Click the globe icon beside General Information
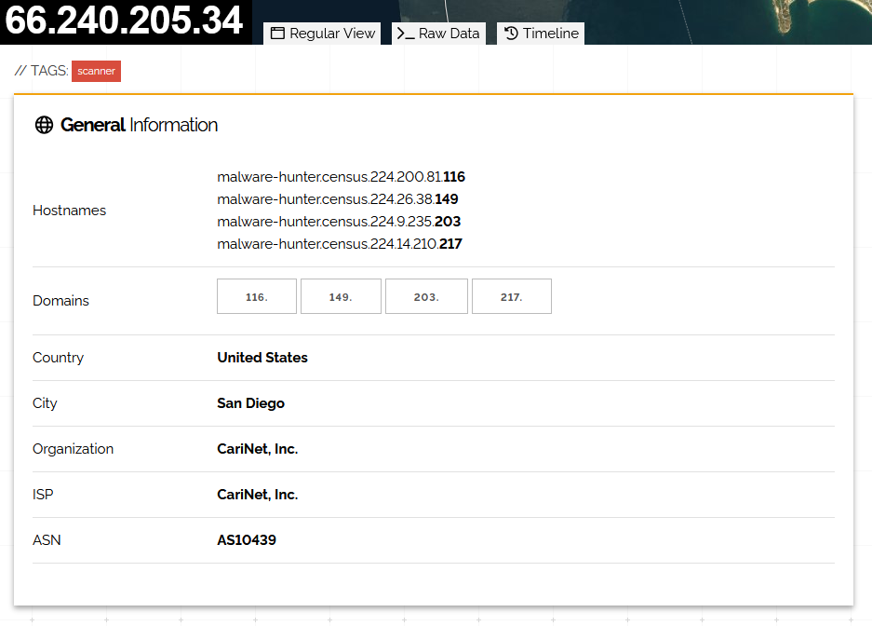 44,125
